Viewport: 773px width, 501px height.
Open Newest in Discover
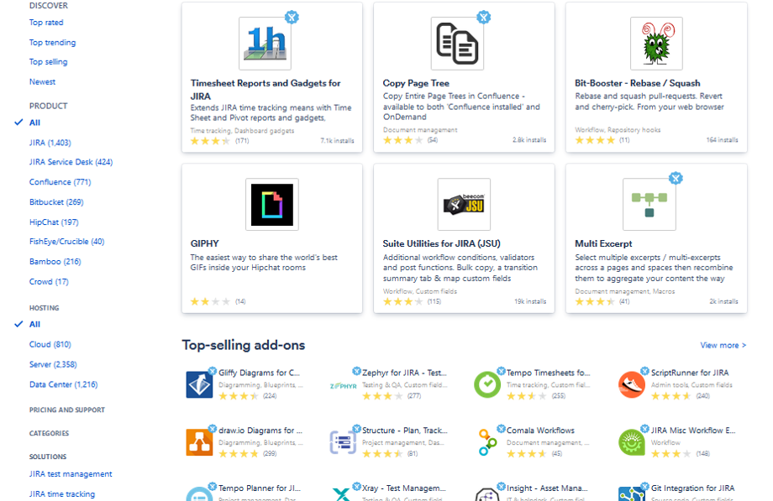coord(42,81)
